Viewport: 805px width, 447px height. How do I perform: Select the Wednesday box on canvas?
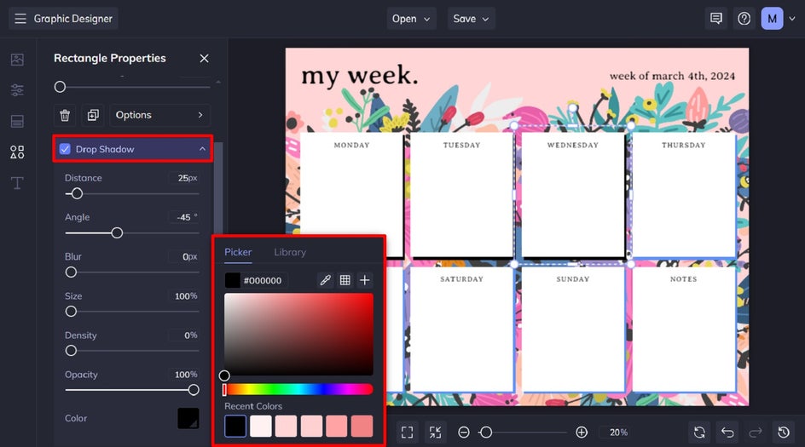(x=572, y=195)
